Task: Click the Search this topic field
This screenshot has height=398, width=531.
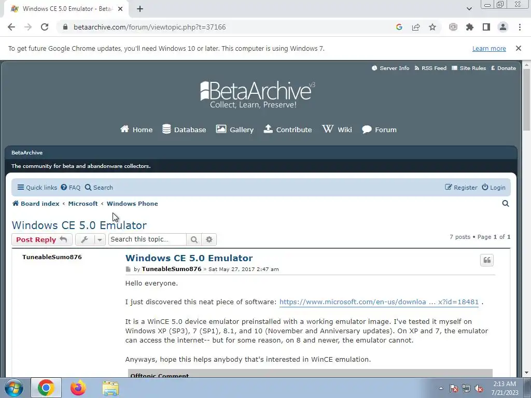Action: click(x=147, y=239)
